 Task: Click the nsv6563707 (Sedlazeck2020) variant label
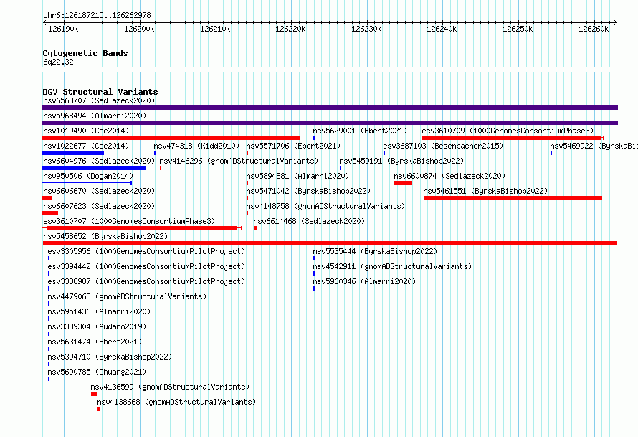coord(99,100)
